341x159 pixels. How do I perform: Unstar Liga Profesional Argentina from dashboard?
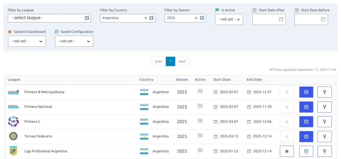pyautogui.click(x=287, y=151)
